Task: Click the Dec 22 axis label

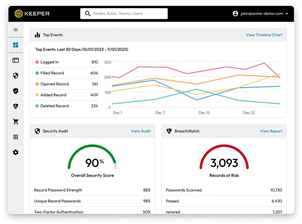Action: (x=249, y=113)
